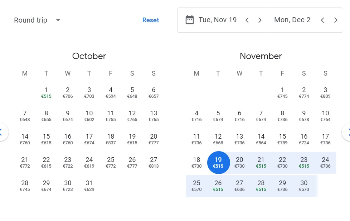The height and width of the screenshot is (221, 350).
Task: Pick October 1 priced at €515
Action: [x=46, y=92]
